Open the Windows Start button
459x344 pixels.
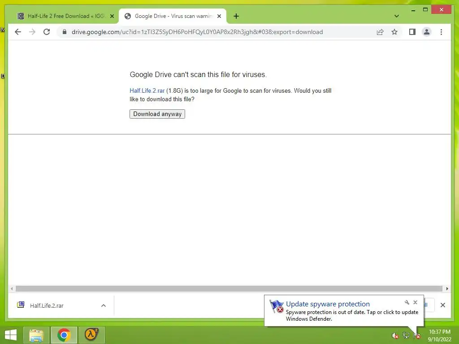tap(11, 335)
